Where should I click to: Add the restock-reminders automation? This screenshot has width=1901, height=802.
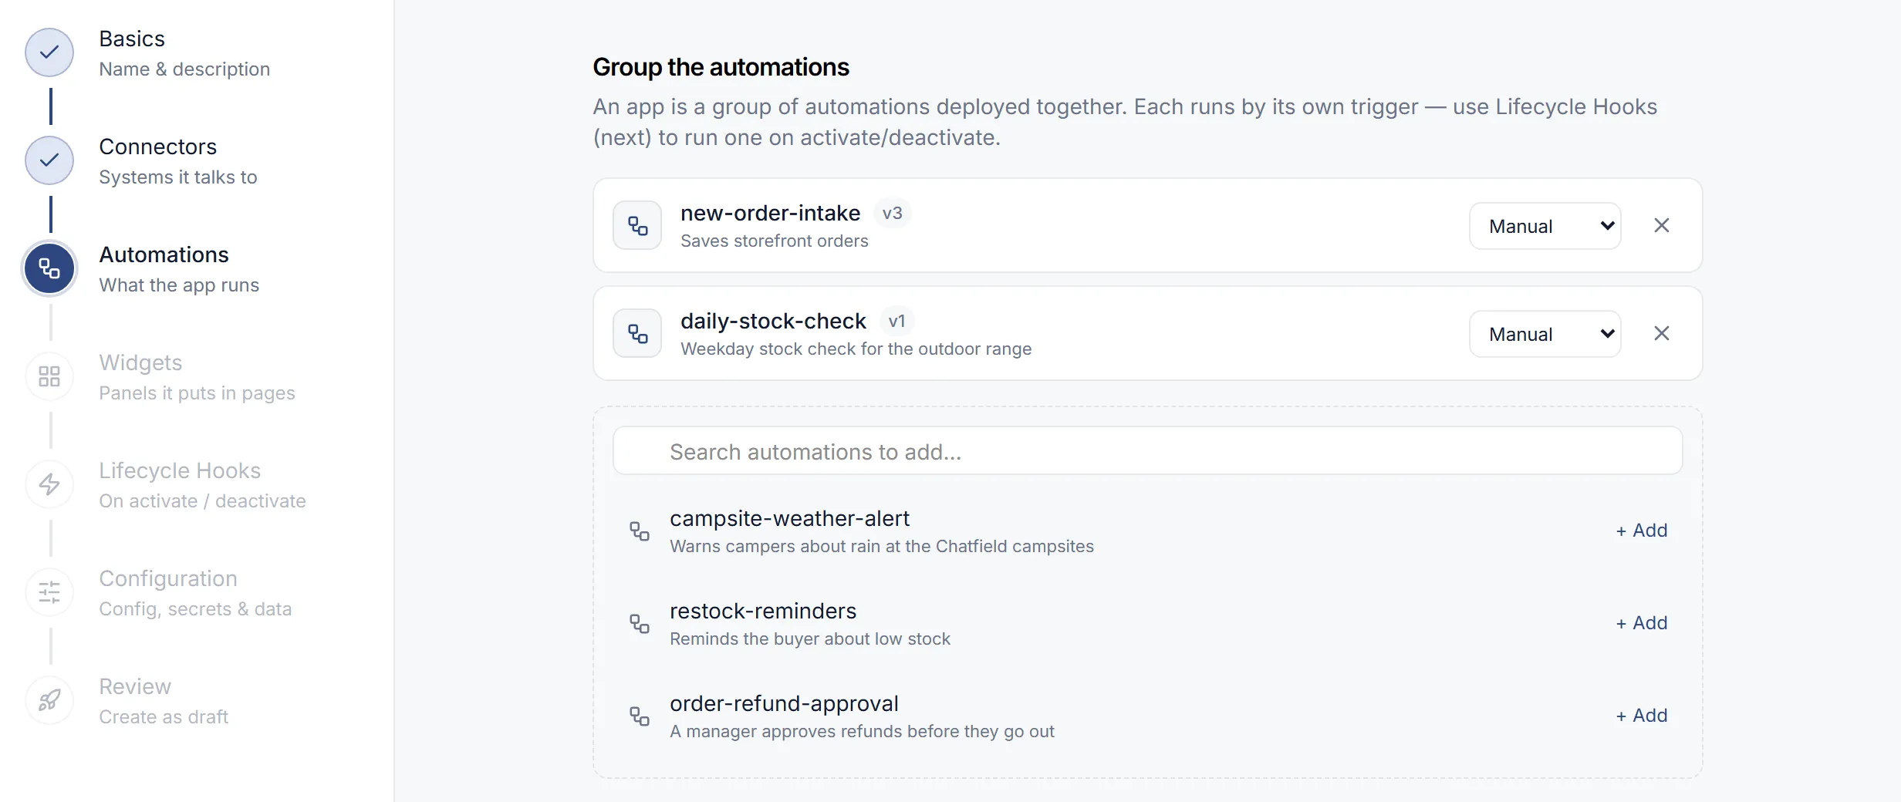click(1642, 623)
